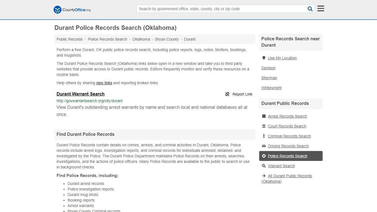Open Driving Records Search link
377x212 pixels.
(288, 146)
